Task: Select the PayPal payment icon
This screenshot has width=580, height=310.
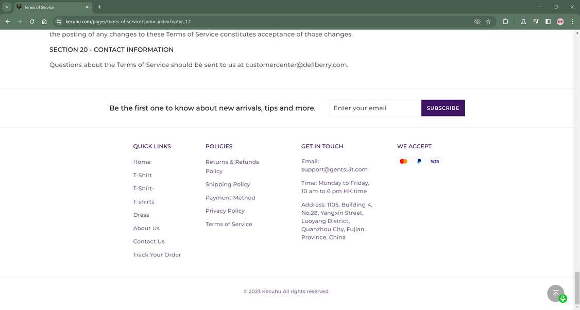Action: pyautogui.click(x=419, y=161)
